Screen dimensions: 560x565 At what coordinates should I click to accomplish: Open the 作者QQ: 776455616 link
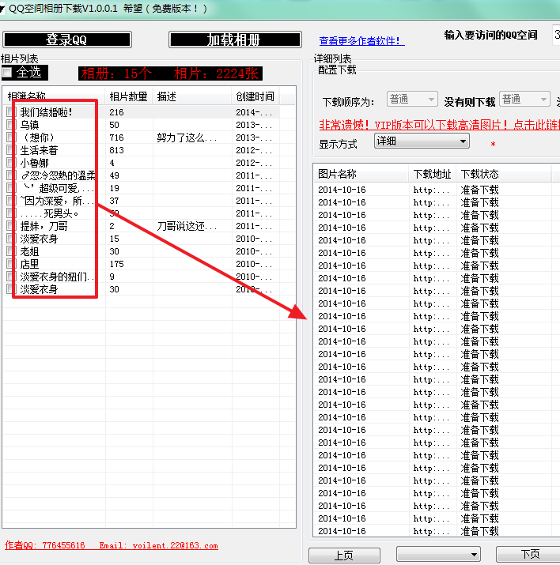pos(45,545)
